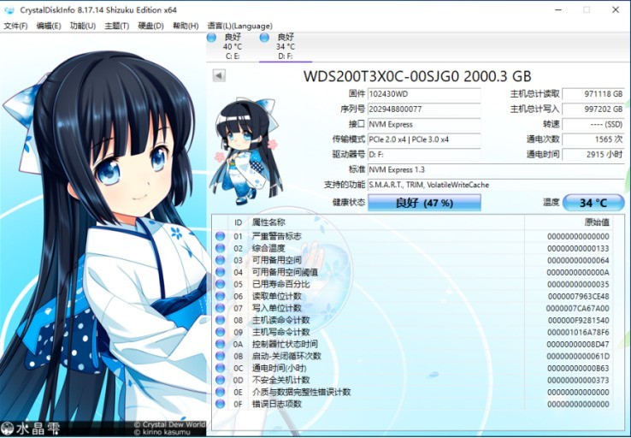The height and width of the screenshot is (438, 631).
Task: Click the serial number field 20294B800077
Action: (424, 109)
